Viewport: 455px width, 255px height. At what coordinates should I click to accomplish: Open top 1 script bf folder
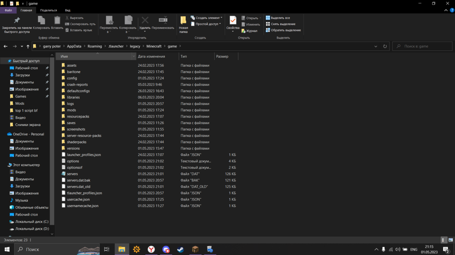tap(26, 111)
